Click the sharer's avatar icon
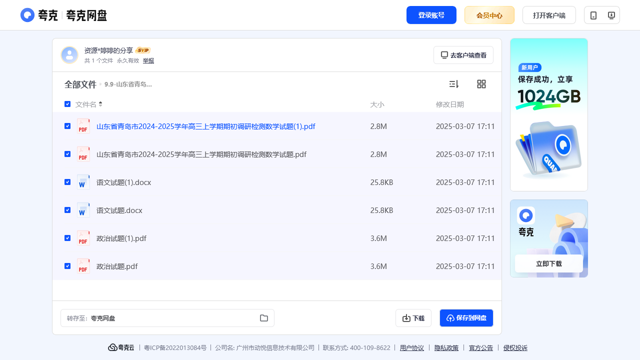This screenshot has height=360, width=640. (69, 55)
